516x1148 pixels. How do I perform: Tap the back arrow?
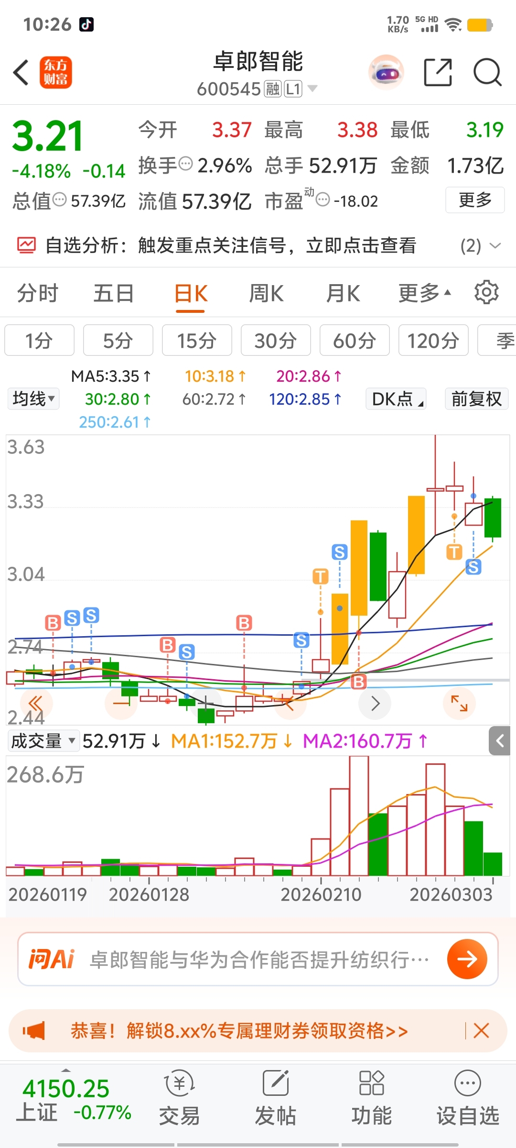click(21, 73)
